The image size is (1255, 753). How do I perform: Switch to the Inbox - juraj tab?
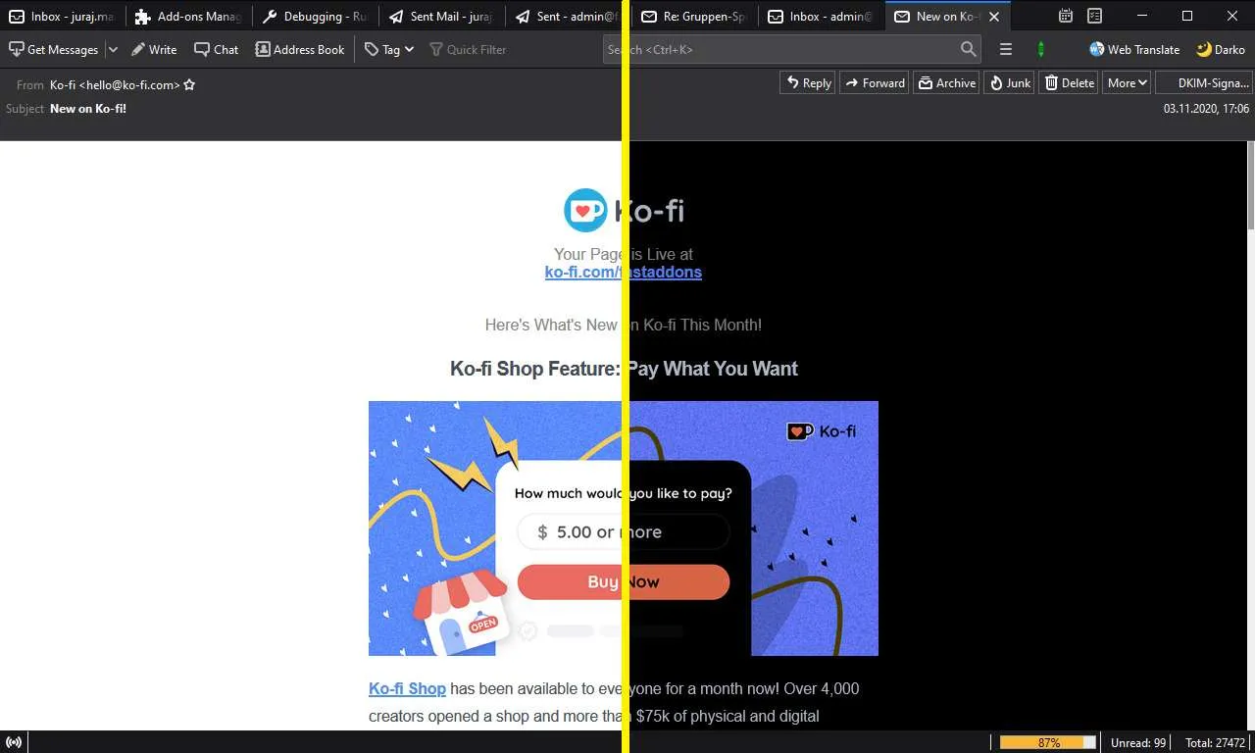coord(63,16)
